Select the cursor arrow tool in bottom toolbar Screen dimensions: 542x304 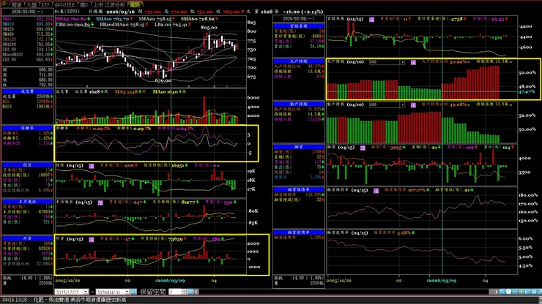502,292
